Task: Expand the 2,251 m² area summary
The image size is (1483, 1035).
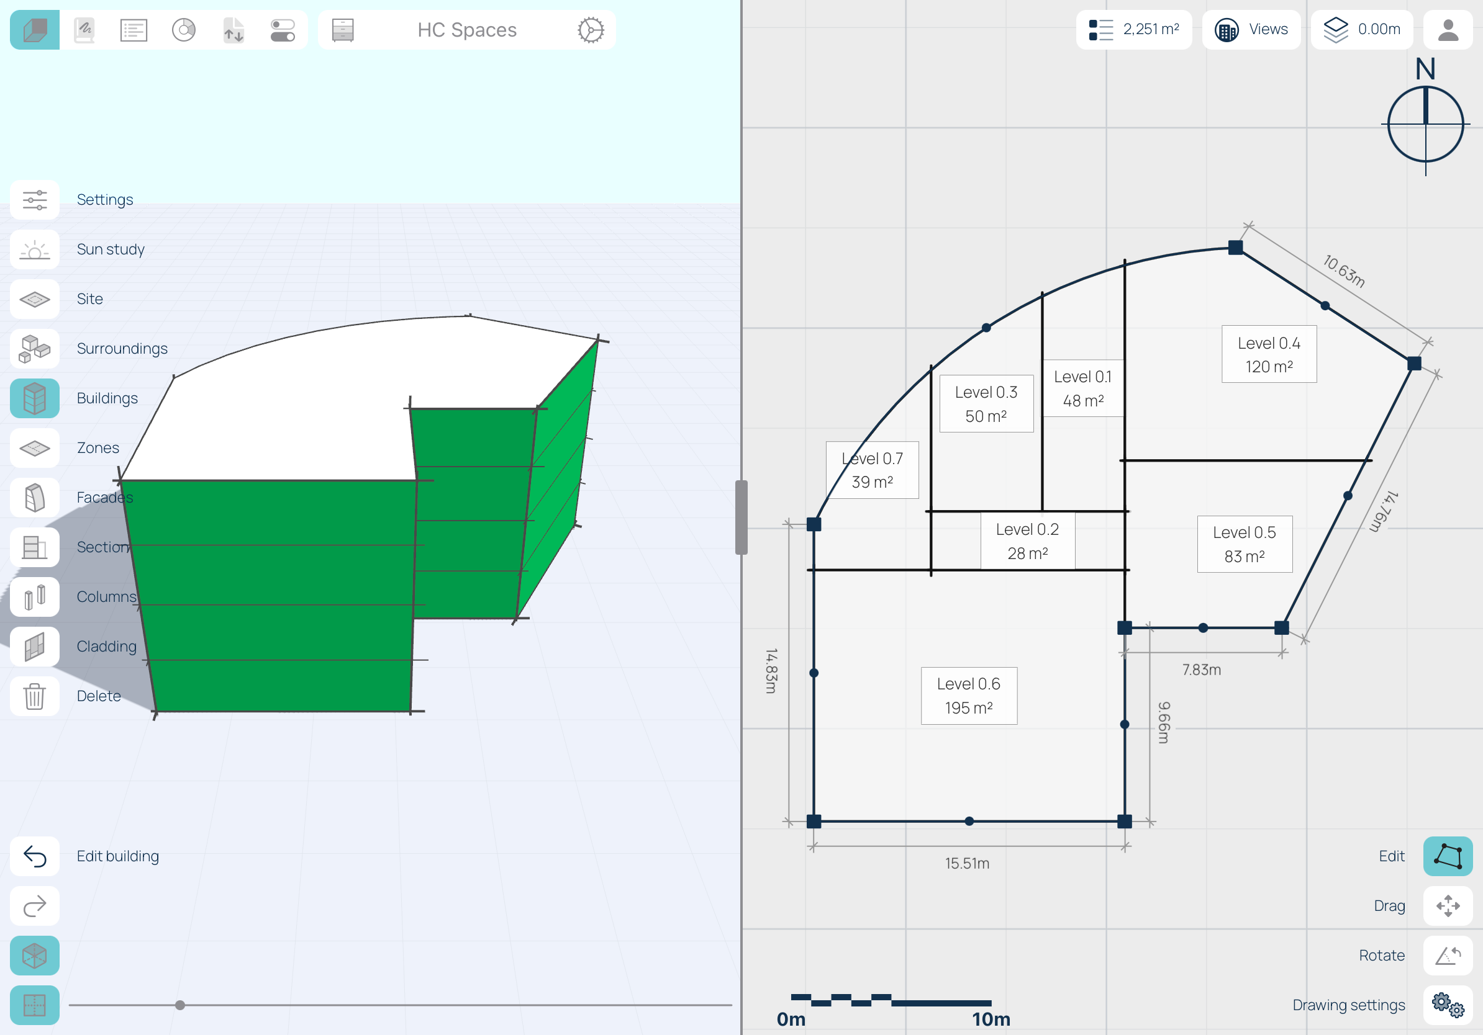Action: point(1133,30)
